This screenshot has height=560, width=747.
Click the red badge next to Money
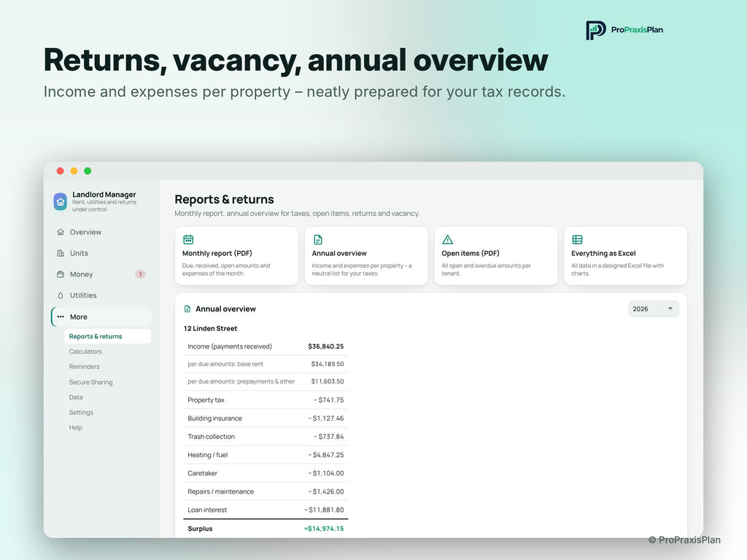pyautogui.click(x=140, y=274)
